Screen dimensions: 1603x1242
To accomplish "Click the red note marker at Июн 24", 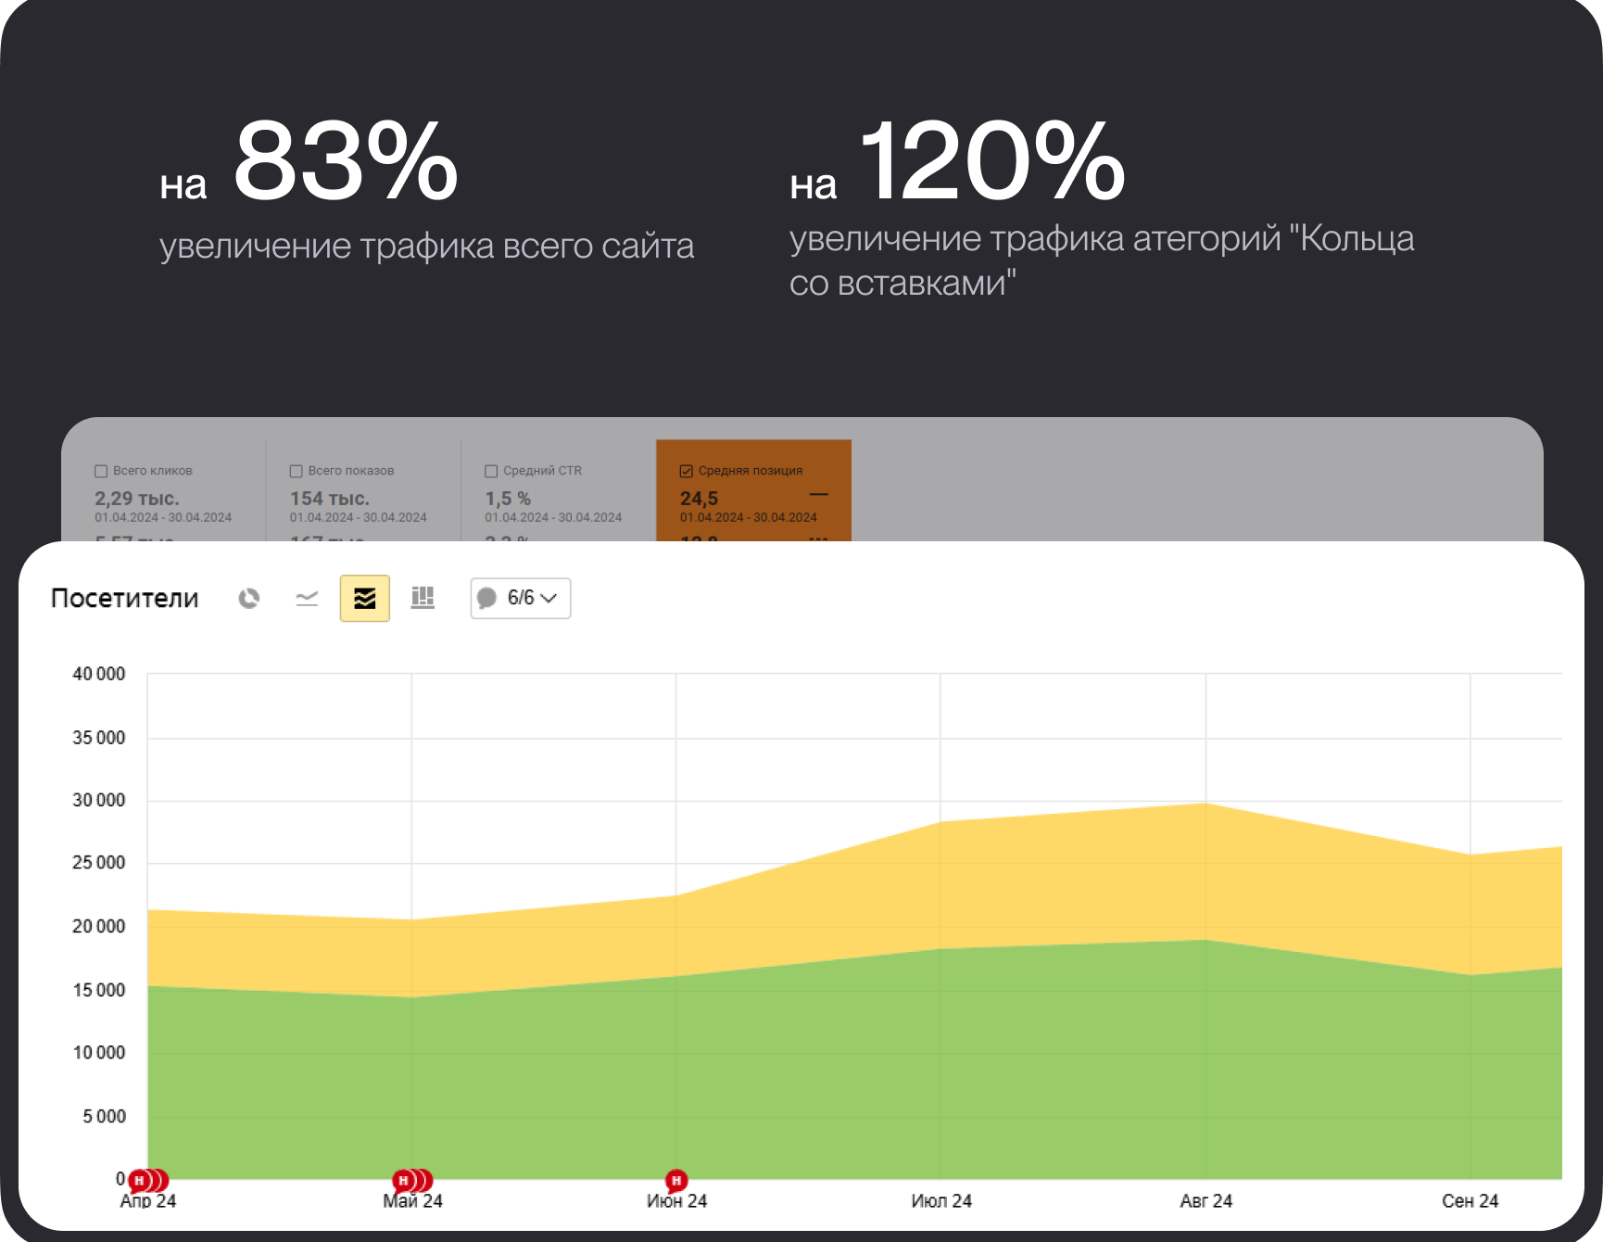I will tap(676, 1181).
